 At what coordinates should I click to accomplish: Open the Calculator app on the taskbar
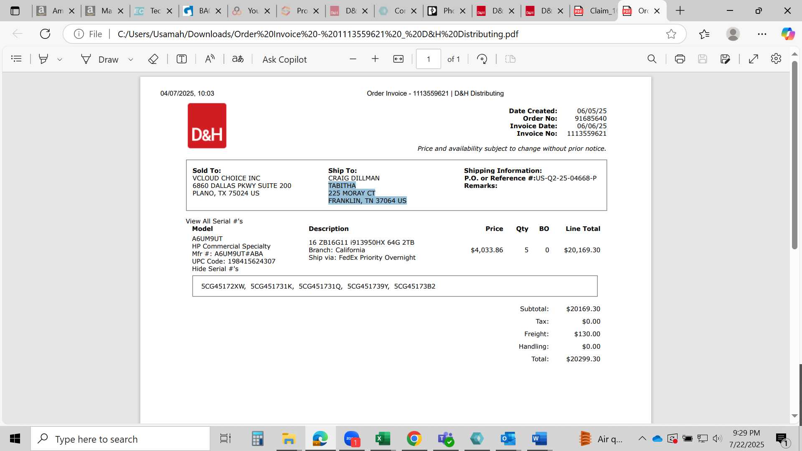pyautogui.click(x=257, y=439)
